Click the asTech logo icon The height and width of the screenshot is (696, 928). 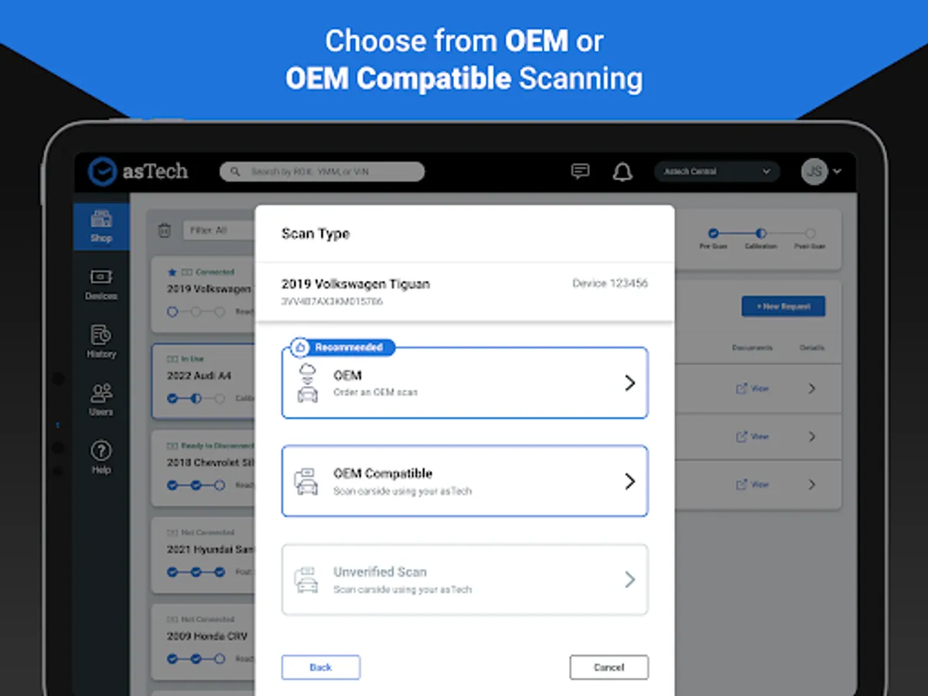[102, 171]
